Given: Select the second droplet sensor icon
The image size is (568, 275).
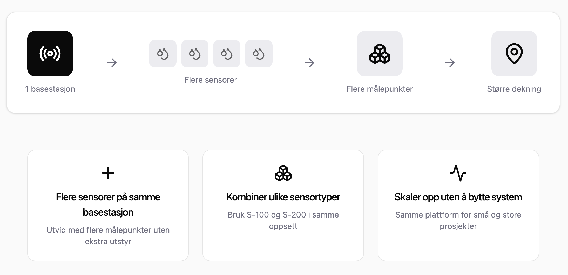Looking at the screenshot, I should point(195,54).
